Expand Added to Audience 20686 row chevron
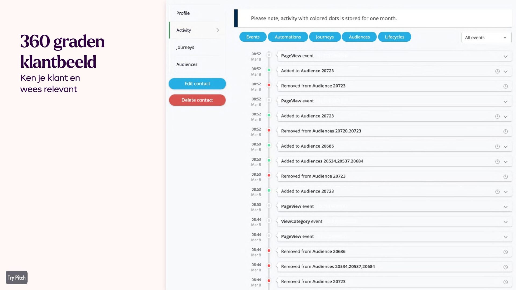The width and height of the screenshot is (516, 290). click(506, 147)
